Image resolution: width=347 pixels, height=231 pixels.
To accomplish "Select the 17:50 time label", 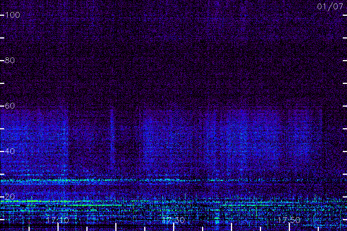I will tap(289, 220).
